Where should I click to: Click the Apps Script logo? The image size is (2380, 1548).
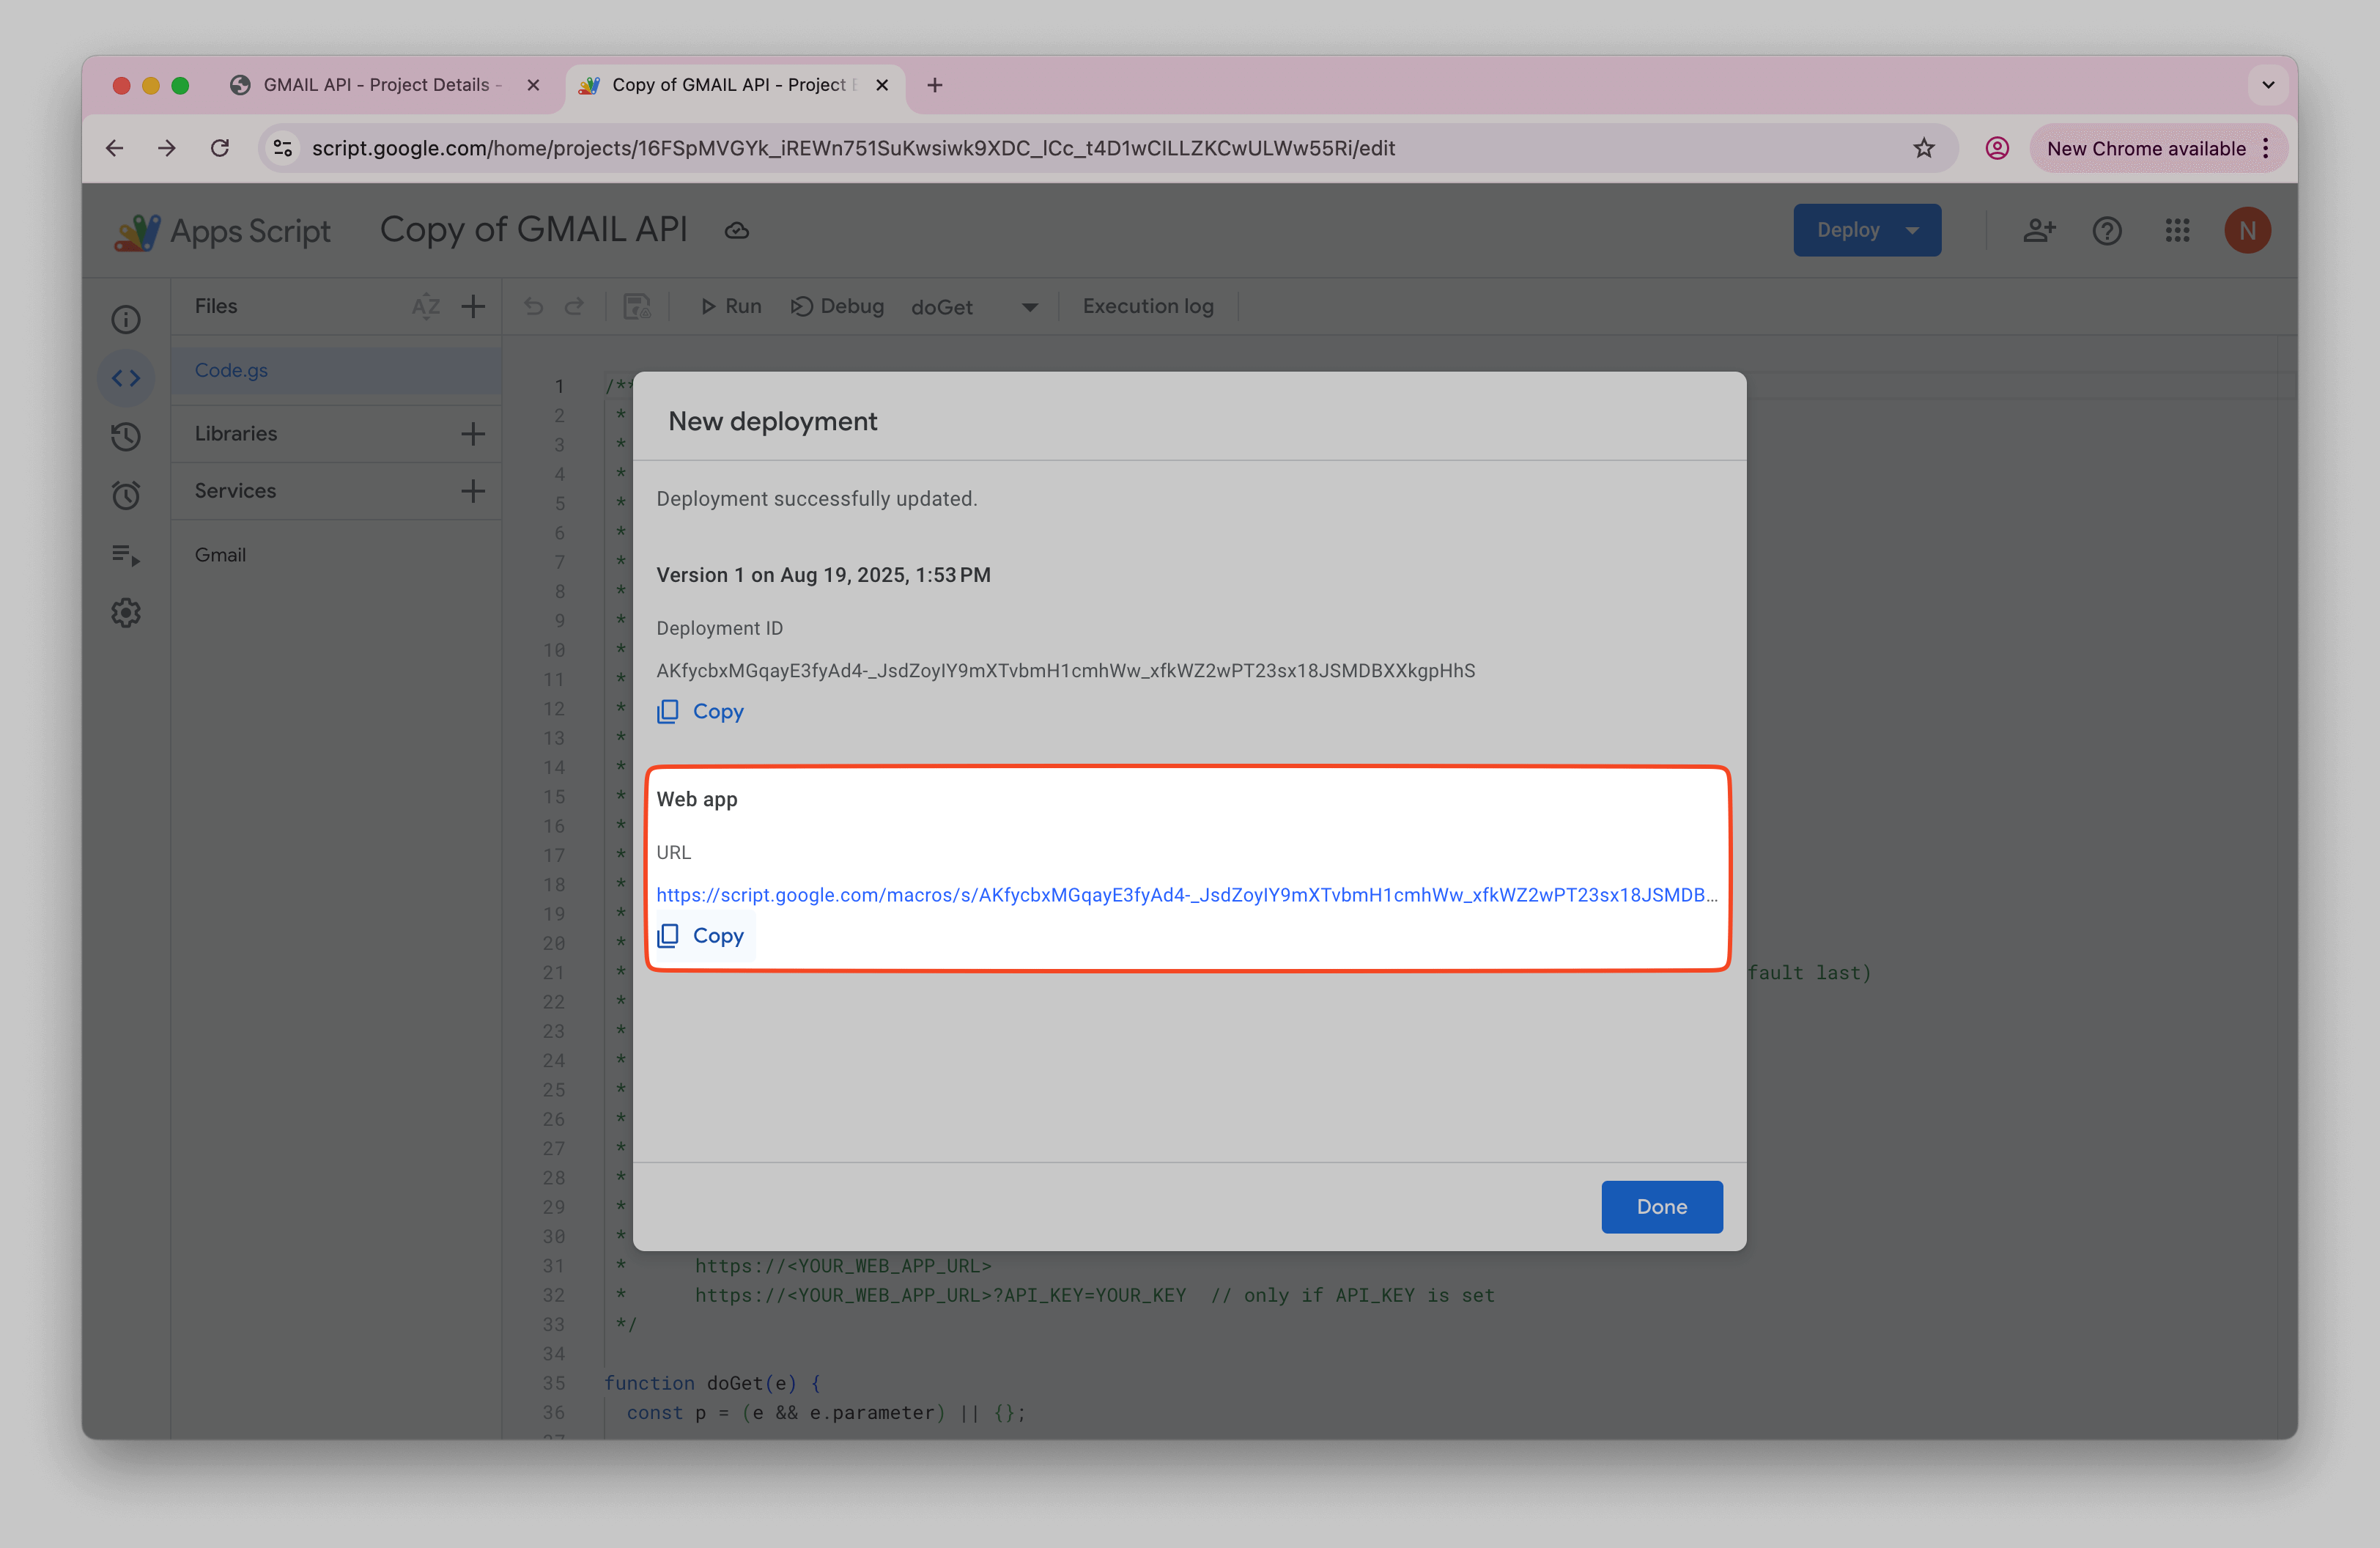[221, 231]
